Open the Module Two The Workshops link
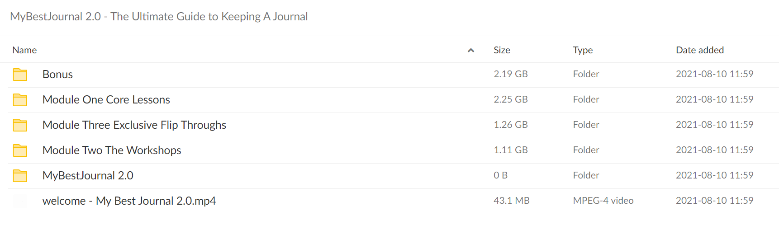This screenshot has height=244, width=779. tap(112, 150)
